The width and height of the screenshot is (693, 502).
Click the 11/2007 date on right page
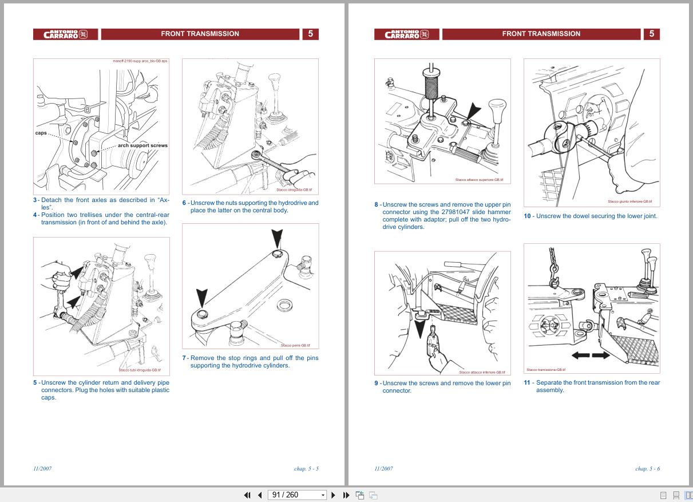(x=384, y=468)
